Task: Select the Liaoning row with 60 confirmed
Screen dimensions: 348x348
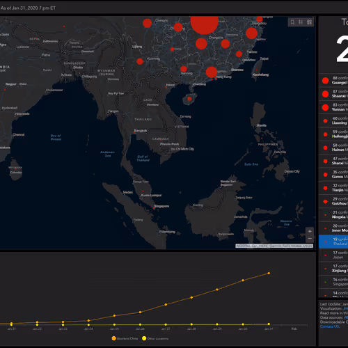Action: click(x=333, y=121)
